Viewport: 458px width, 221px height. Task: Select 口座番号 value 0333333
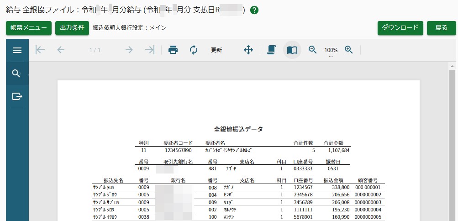click(304, 169)
